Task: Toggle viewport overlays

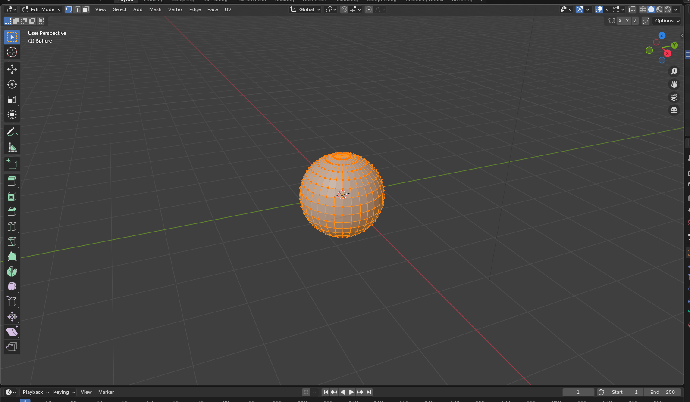Action: [599, 9]
